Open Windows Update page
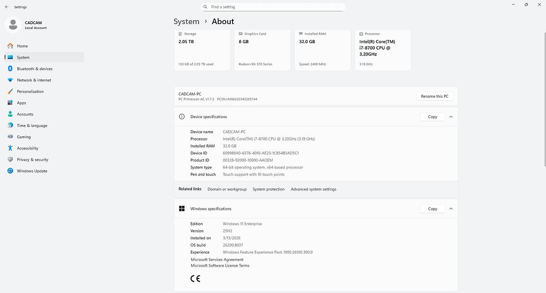 tap(32, 171)
